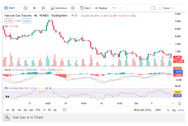Create an Alert
The height and width of the screenshot is (126, 188).
click(x=85, y=8)
